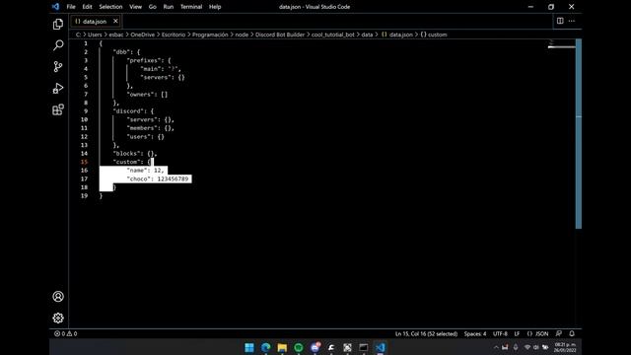This screenshot has height=355, width=631.
Task: Click the node breadcrumb segment
Action: point(242,35)
